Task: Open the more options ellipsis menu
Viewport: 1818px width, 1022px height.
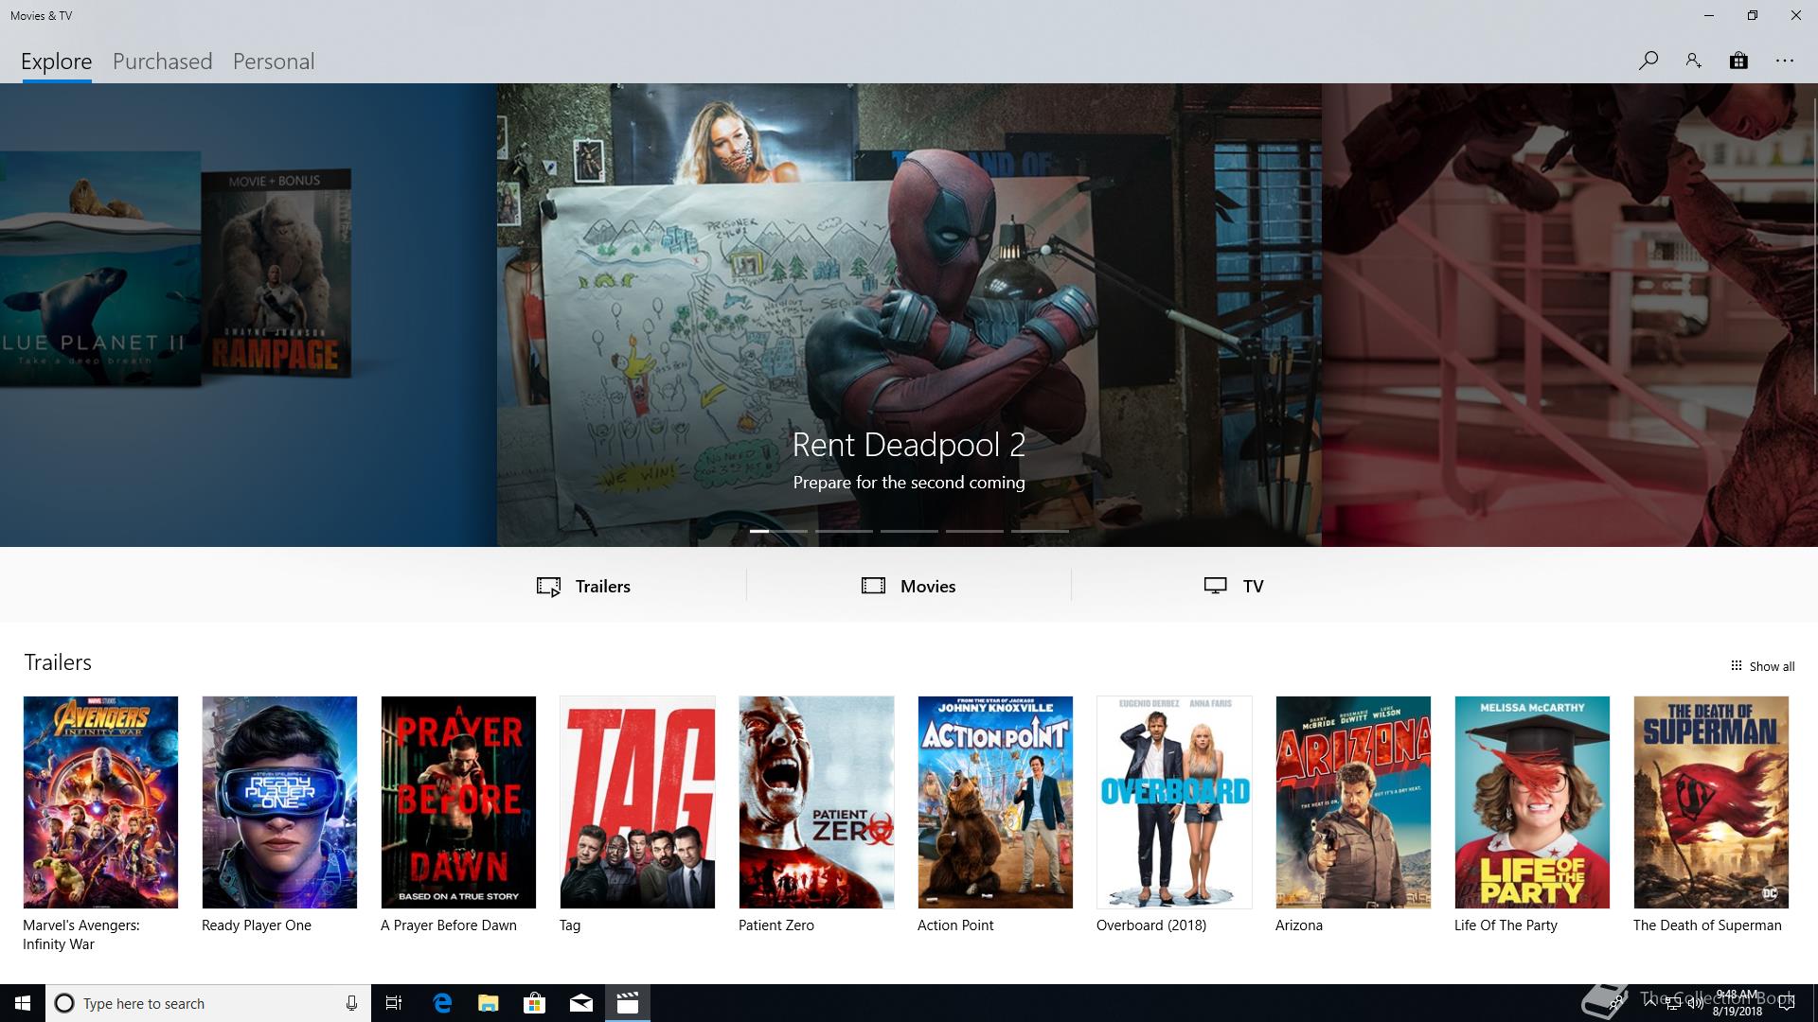Action: click(1785, 61)
